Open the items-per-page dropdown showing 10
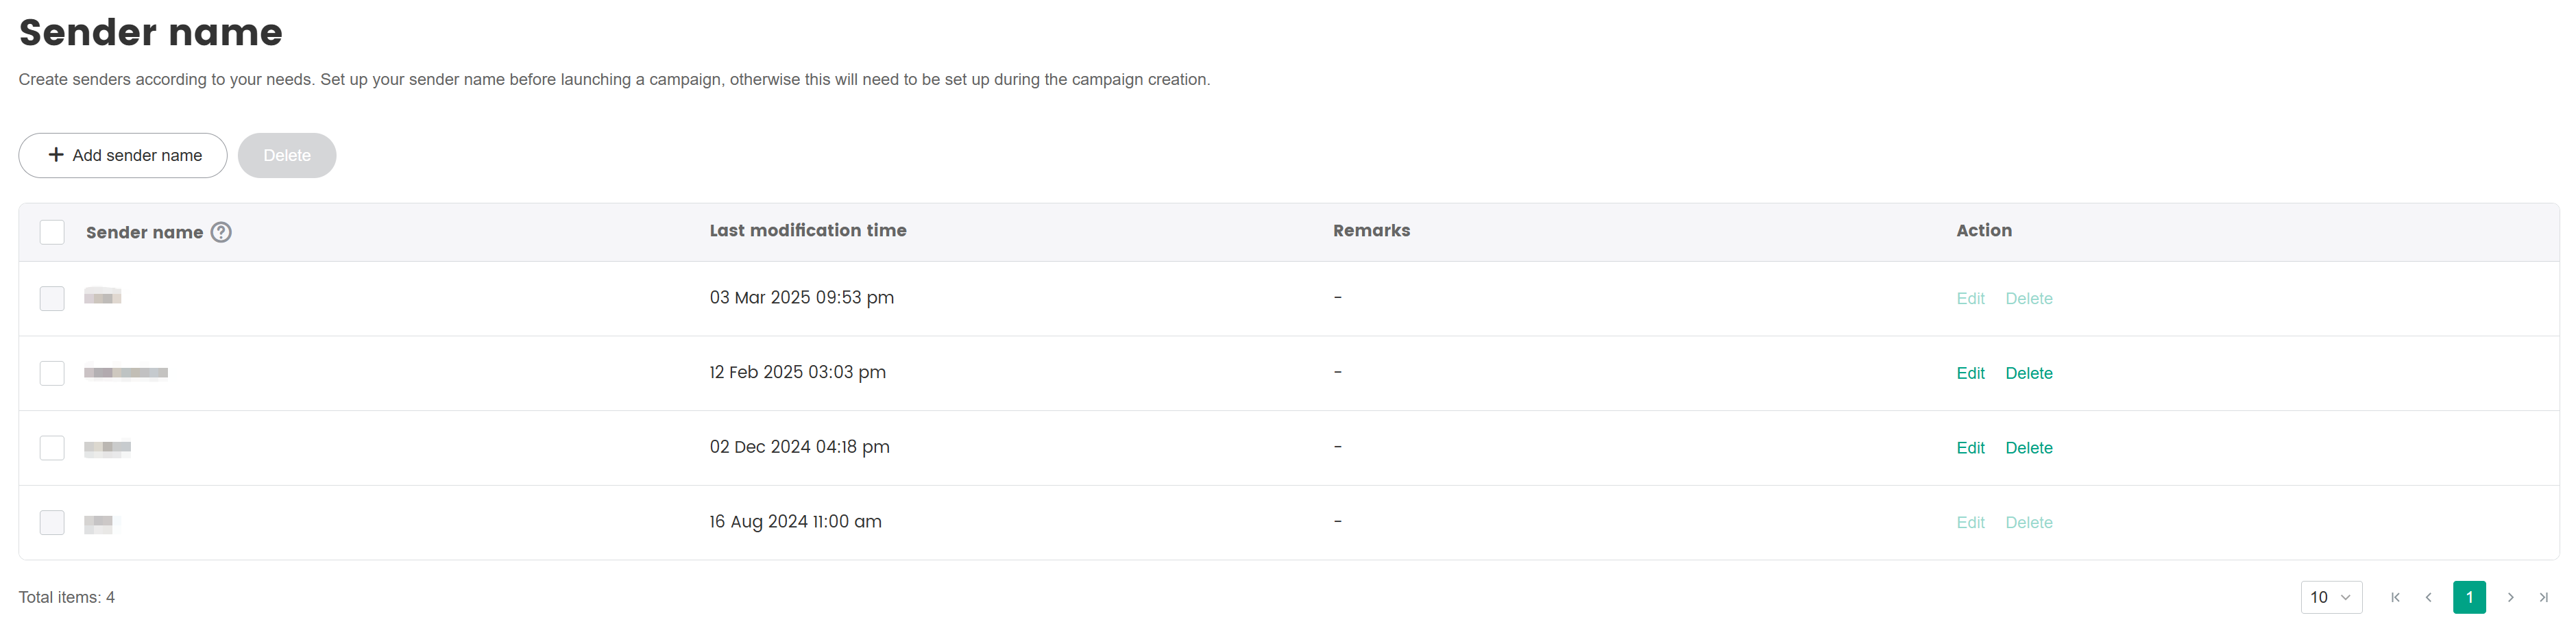 [x=2330, y=597]
